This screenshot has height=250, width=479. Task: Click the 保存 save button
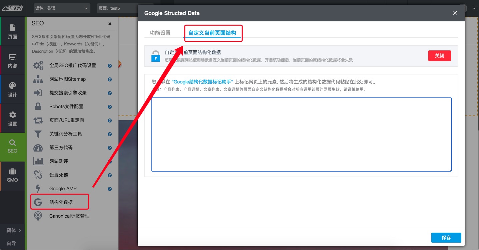[x=446, y=237]
